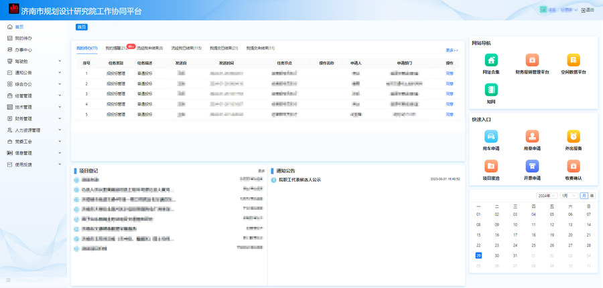603x288 pixels.
Task: Open the 开票申请 quick entry icon
Action: (532, 166)
